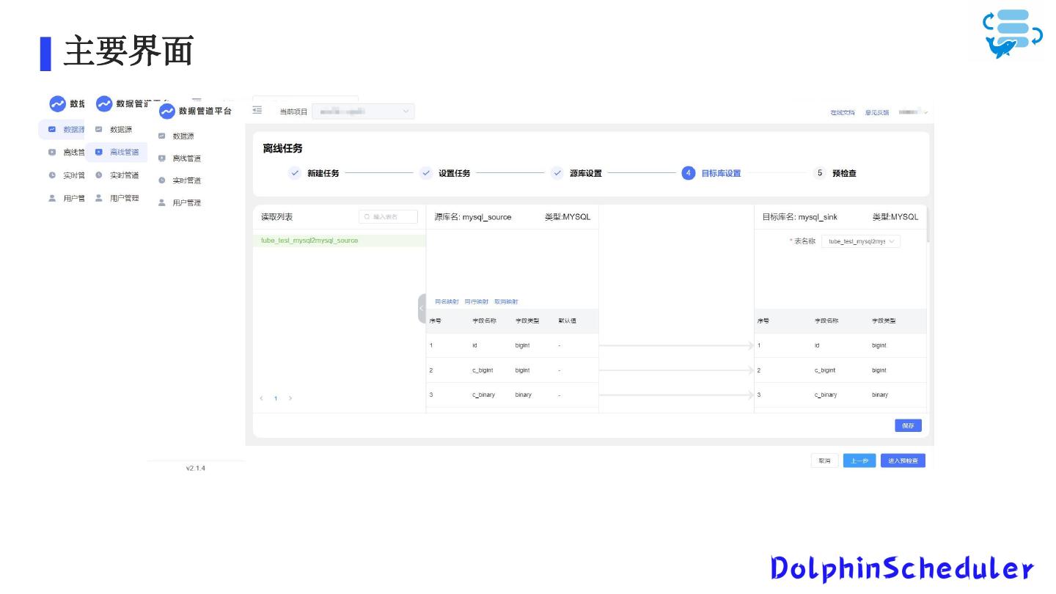Click the step 5 circle icon before 预检查
The width and height of the screenshot is (1056, 594).
pyautogui.click(x=820, y=173)
